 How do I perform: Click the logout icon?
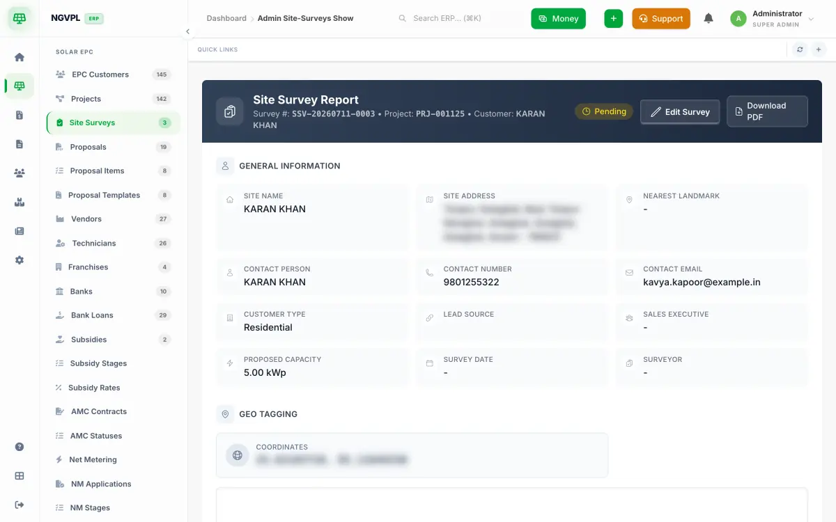coord(20,505)
